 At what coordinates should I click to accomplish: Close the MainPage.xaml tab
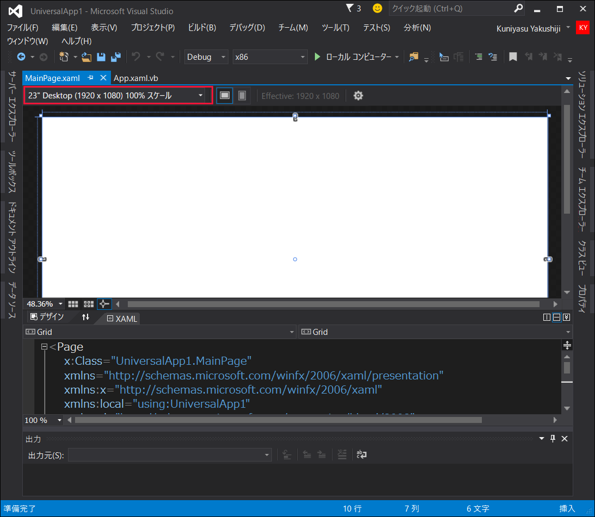pos(103,77)
